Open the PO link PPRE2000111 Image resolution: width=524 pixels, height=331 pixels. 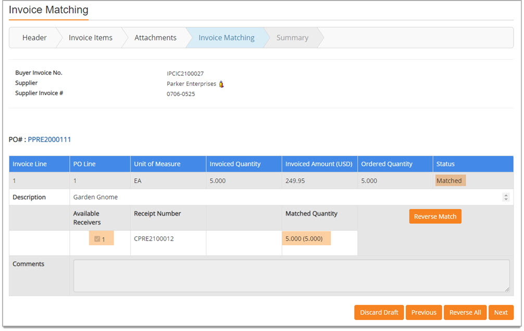pyautogui.click(x=49, y=140)
